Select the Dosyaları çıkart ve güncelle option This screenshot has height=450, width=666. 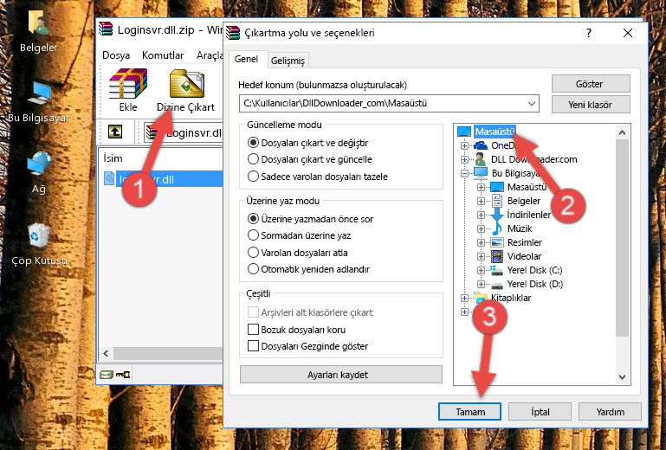[254, 159]
